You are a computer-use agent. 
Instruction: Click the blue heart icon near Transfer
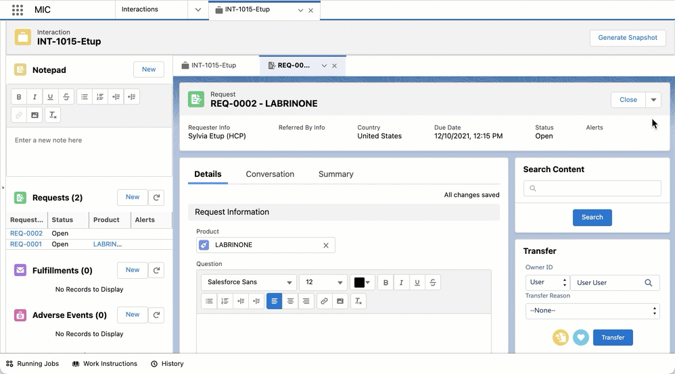click(580, 338)
